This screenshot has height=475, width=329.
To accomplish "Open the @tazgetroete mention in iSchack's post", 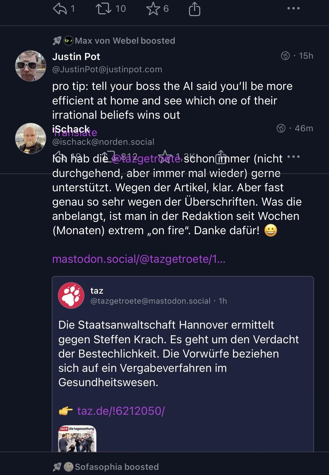I will 146,159.
